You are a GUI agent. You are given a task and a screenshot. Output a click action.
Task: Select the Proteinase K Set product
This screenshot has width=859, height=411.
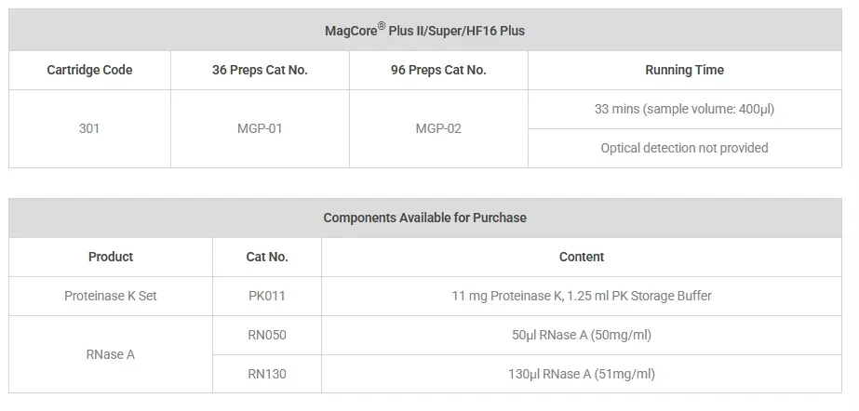click(111, 296)
